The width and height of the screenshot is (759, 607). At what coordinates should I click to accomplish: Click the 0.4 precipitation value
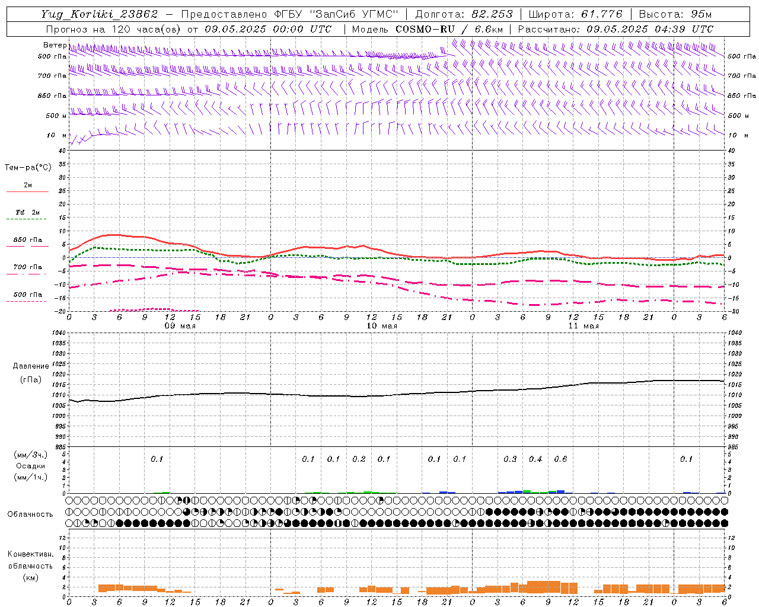[x=535, y=459]
